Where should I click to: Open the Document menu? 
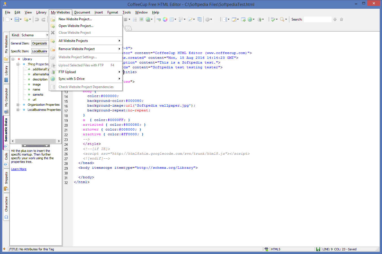[x=82, y=12]
